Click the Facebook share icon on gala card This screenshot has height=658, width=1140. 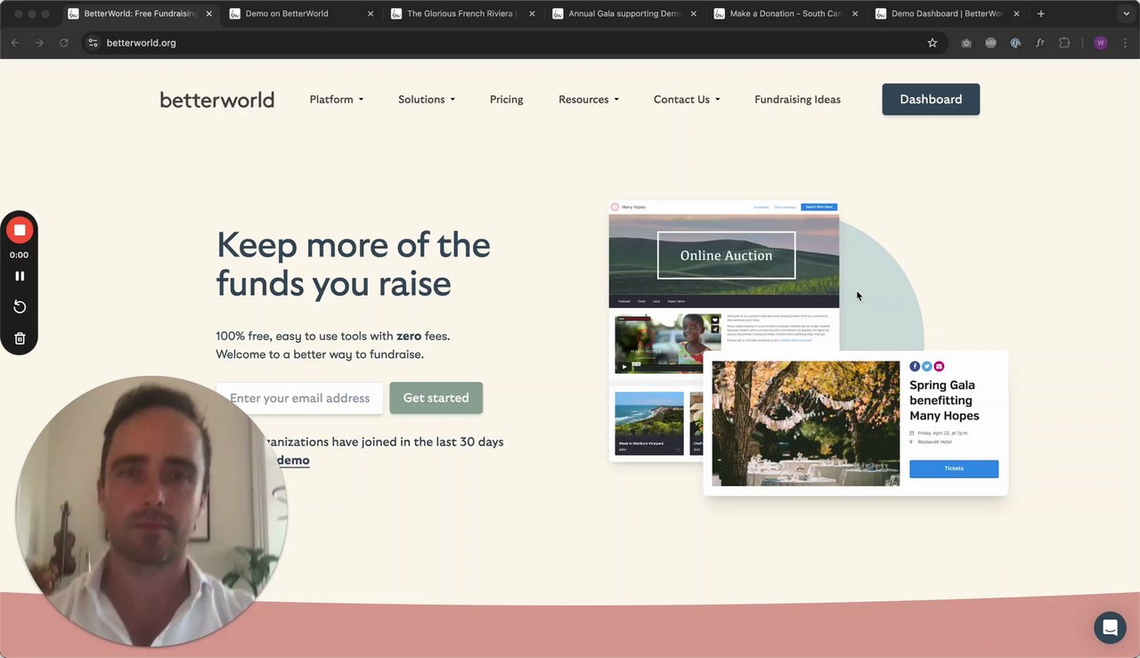click(x=915, y=366)
